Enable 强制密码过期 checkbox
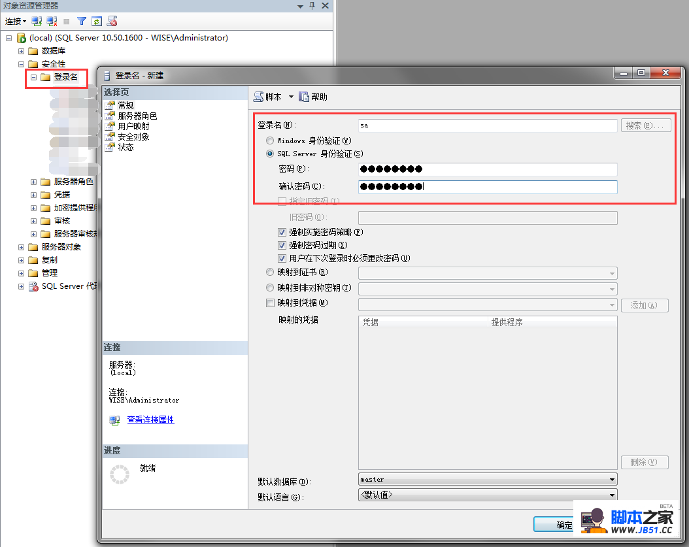Image resolution: width=689 pixels, height=547 pixels. (x=282, y=245)
